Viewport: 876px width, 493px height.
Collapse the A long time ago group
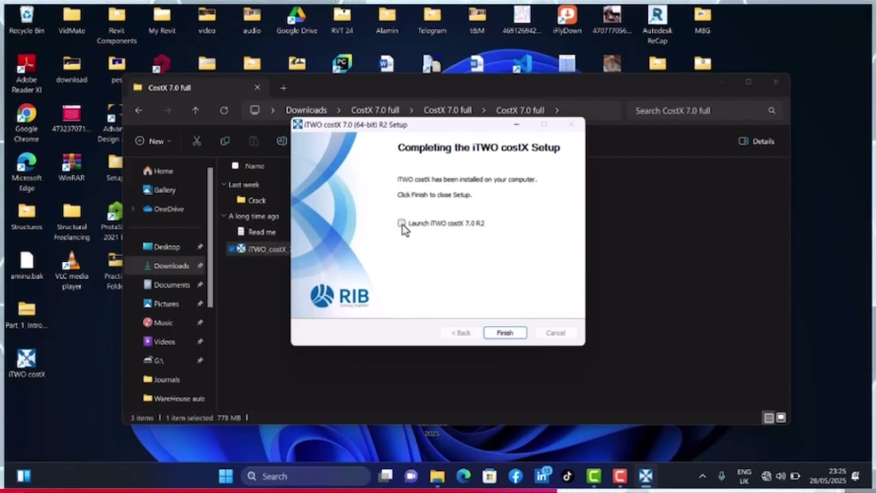224,216
